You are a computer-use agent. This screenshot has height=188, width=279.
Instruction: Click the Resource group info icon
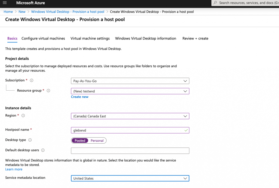point(48,91)
